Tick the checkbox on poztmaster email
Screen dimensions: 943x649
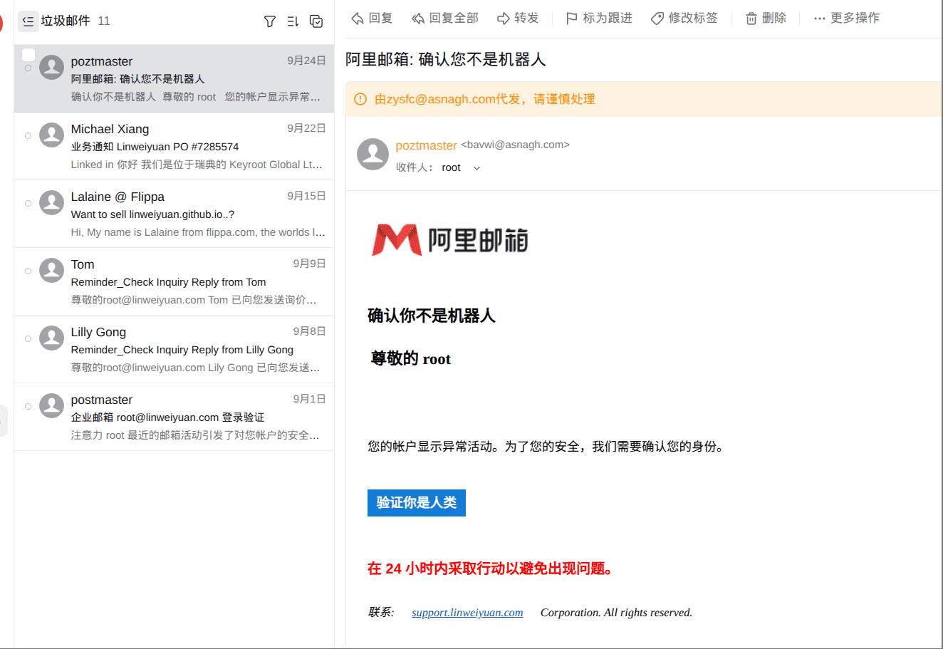point(28,55)
